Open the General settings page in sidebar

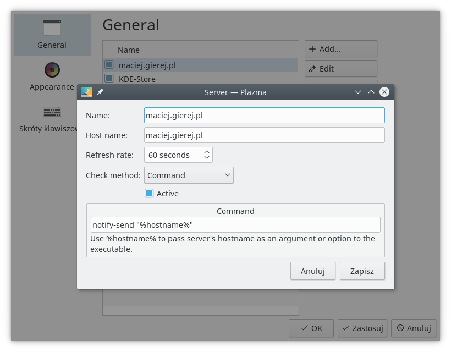(52, 35)
